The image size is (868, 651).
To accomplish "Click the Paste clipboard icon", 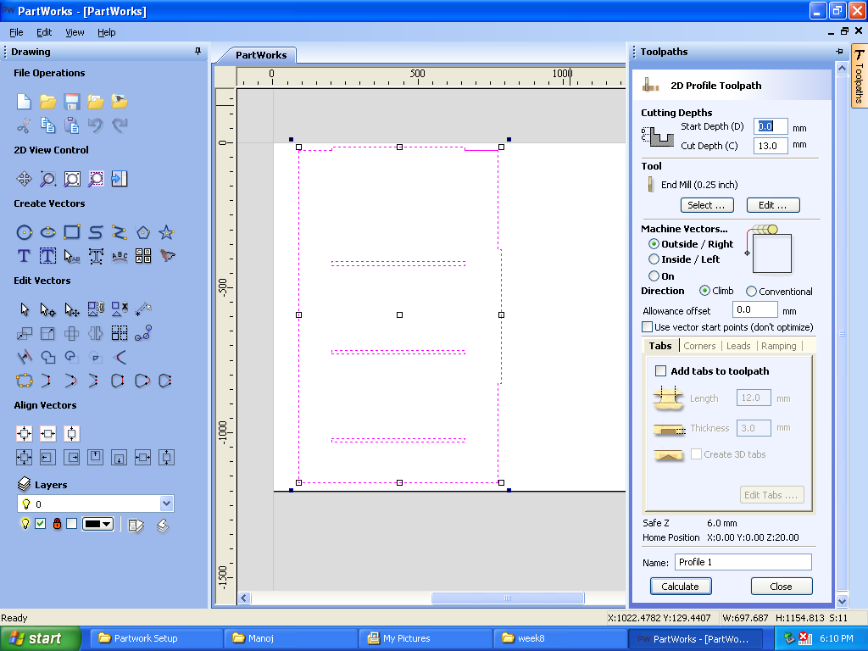I will (71, 125).
